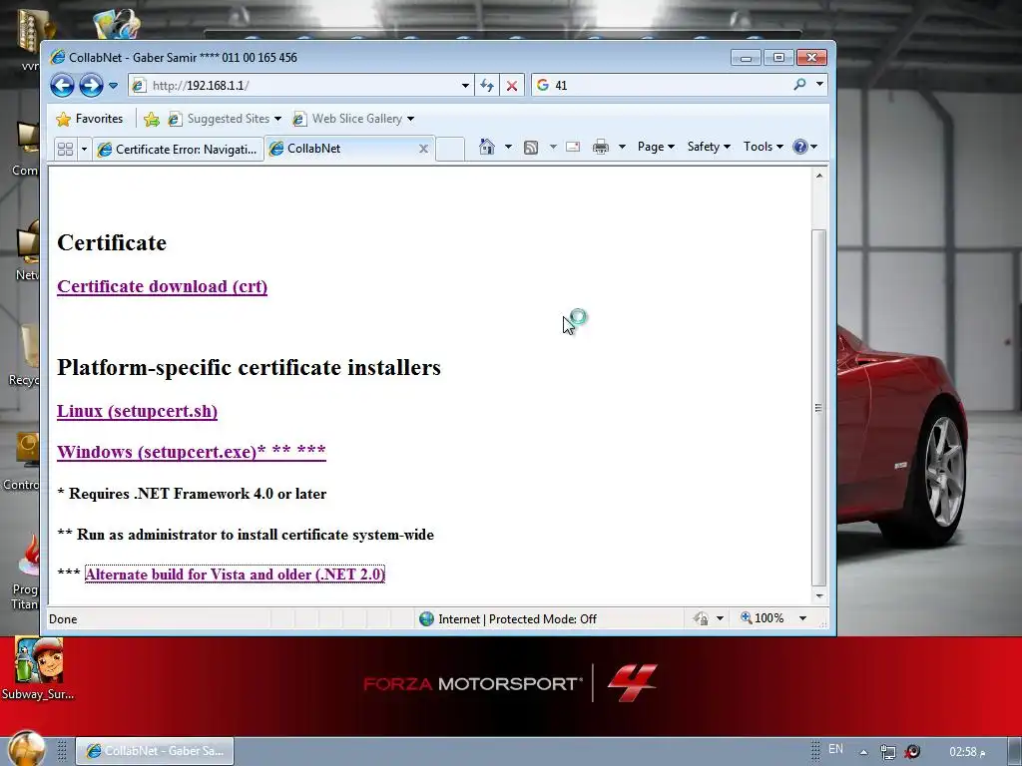Follow the Certificate download (crt) link
This screenshot has width=1022, height=766.
163,286
